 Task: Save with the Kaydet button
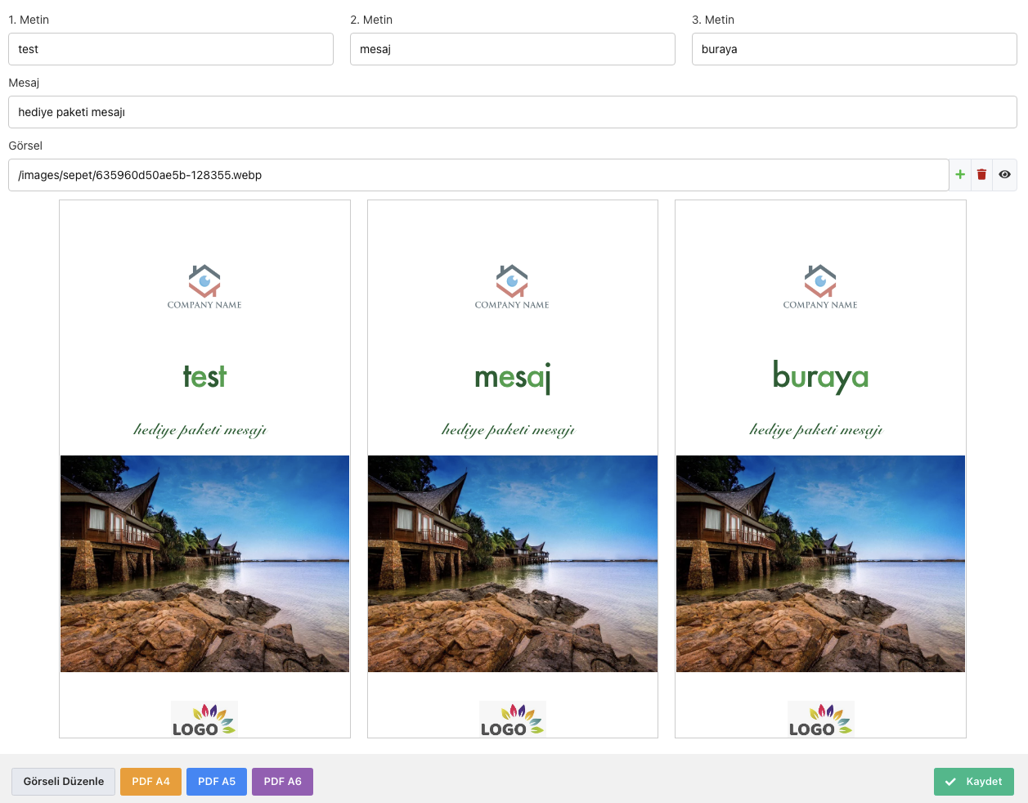pyautogui.click(x=974, y=781)
